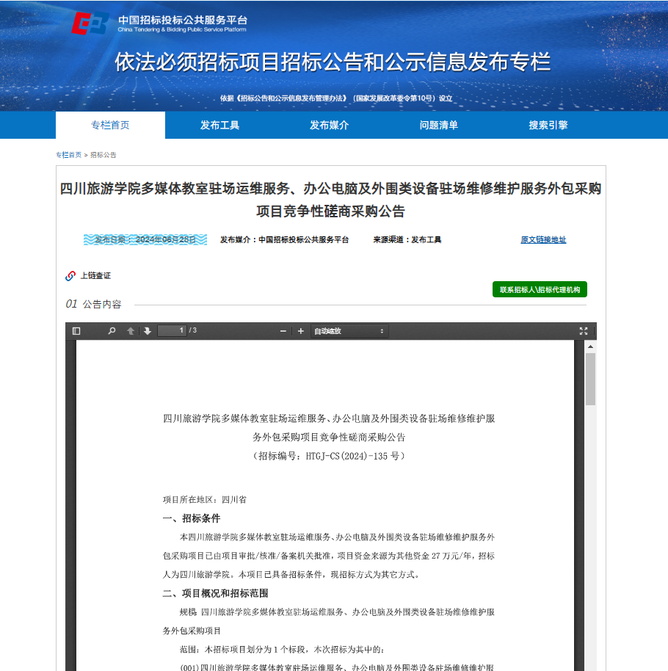Switch to the 发布媒介 tab

330,125
